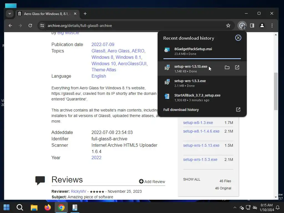This screenshot has width=284, height=213.
Task: Switch to Chrome taskbar icon
Action: [61, 207]
